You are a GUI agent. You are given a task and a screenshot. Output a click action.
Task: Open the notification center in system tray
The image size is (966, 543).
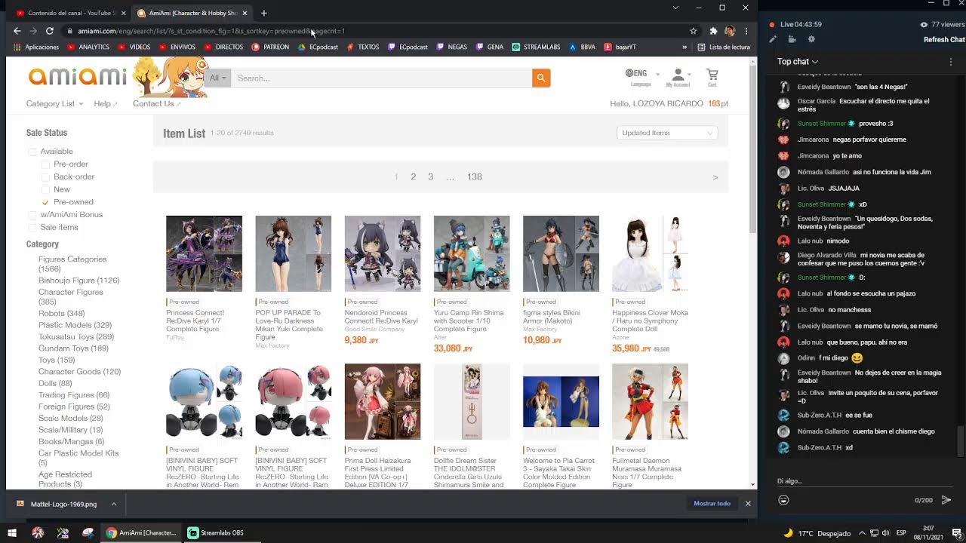pyautogui.click(x=958, y=533)
